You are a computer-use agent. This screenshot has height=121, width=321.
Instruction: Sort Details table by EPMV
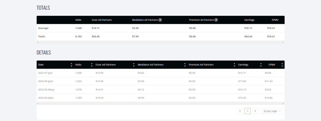[x=282, y=65]
